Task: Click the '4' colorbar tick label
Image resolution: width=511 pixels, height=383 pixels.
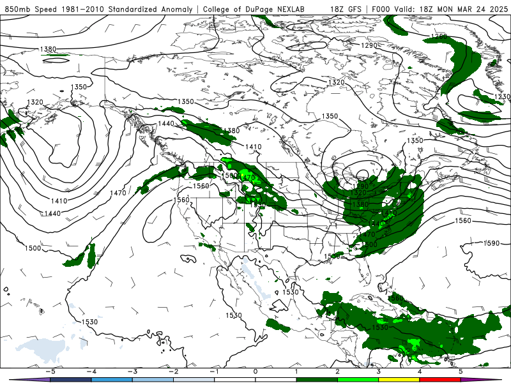Action: pos(420,372)
